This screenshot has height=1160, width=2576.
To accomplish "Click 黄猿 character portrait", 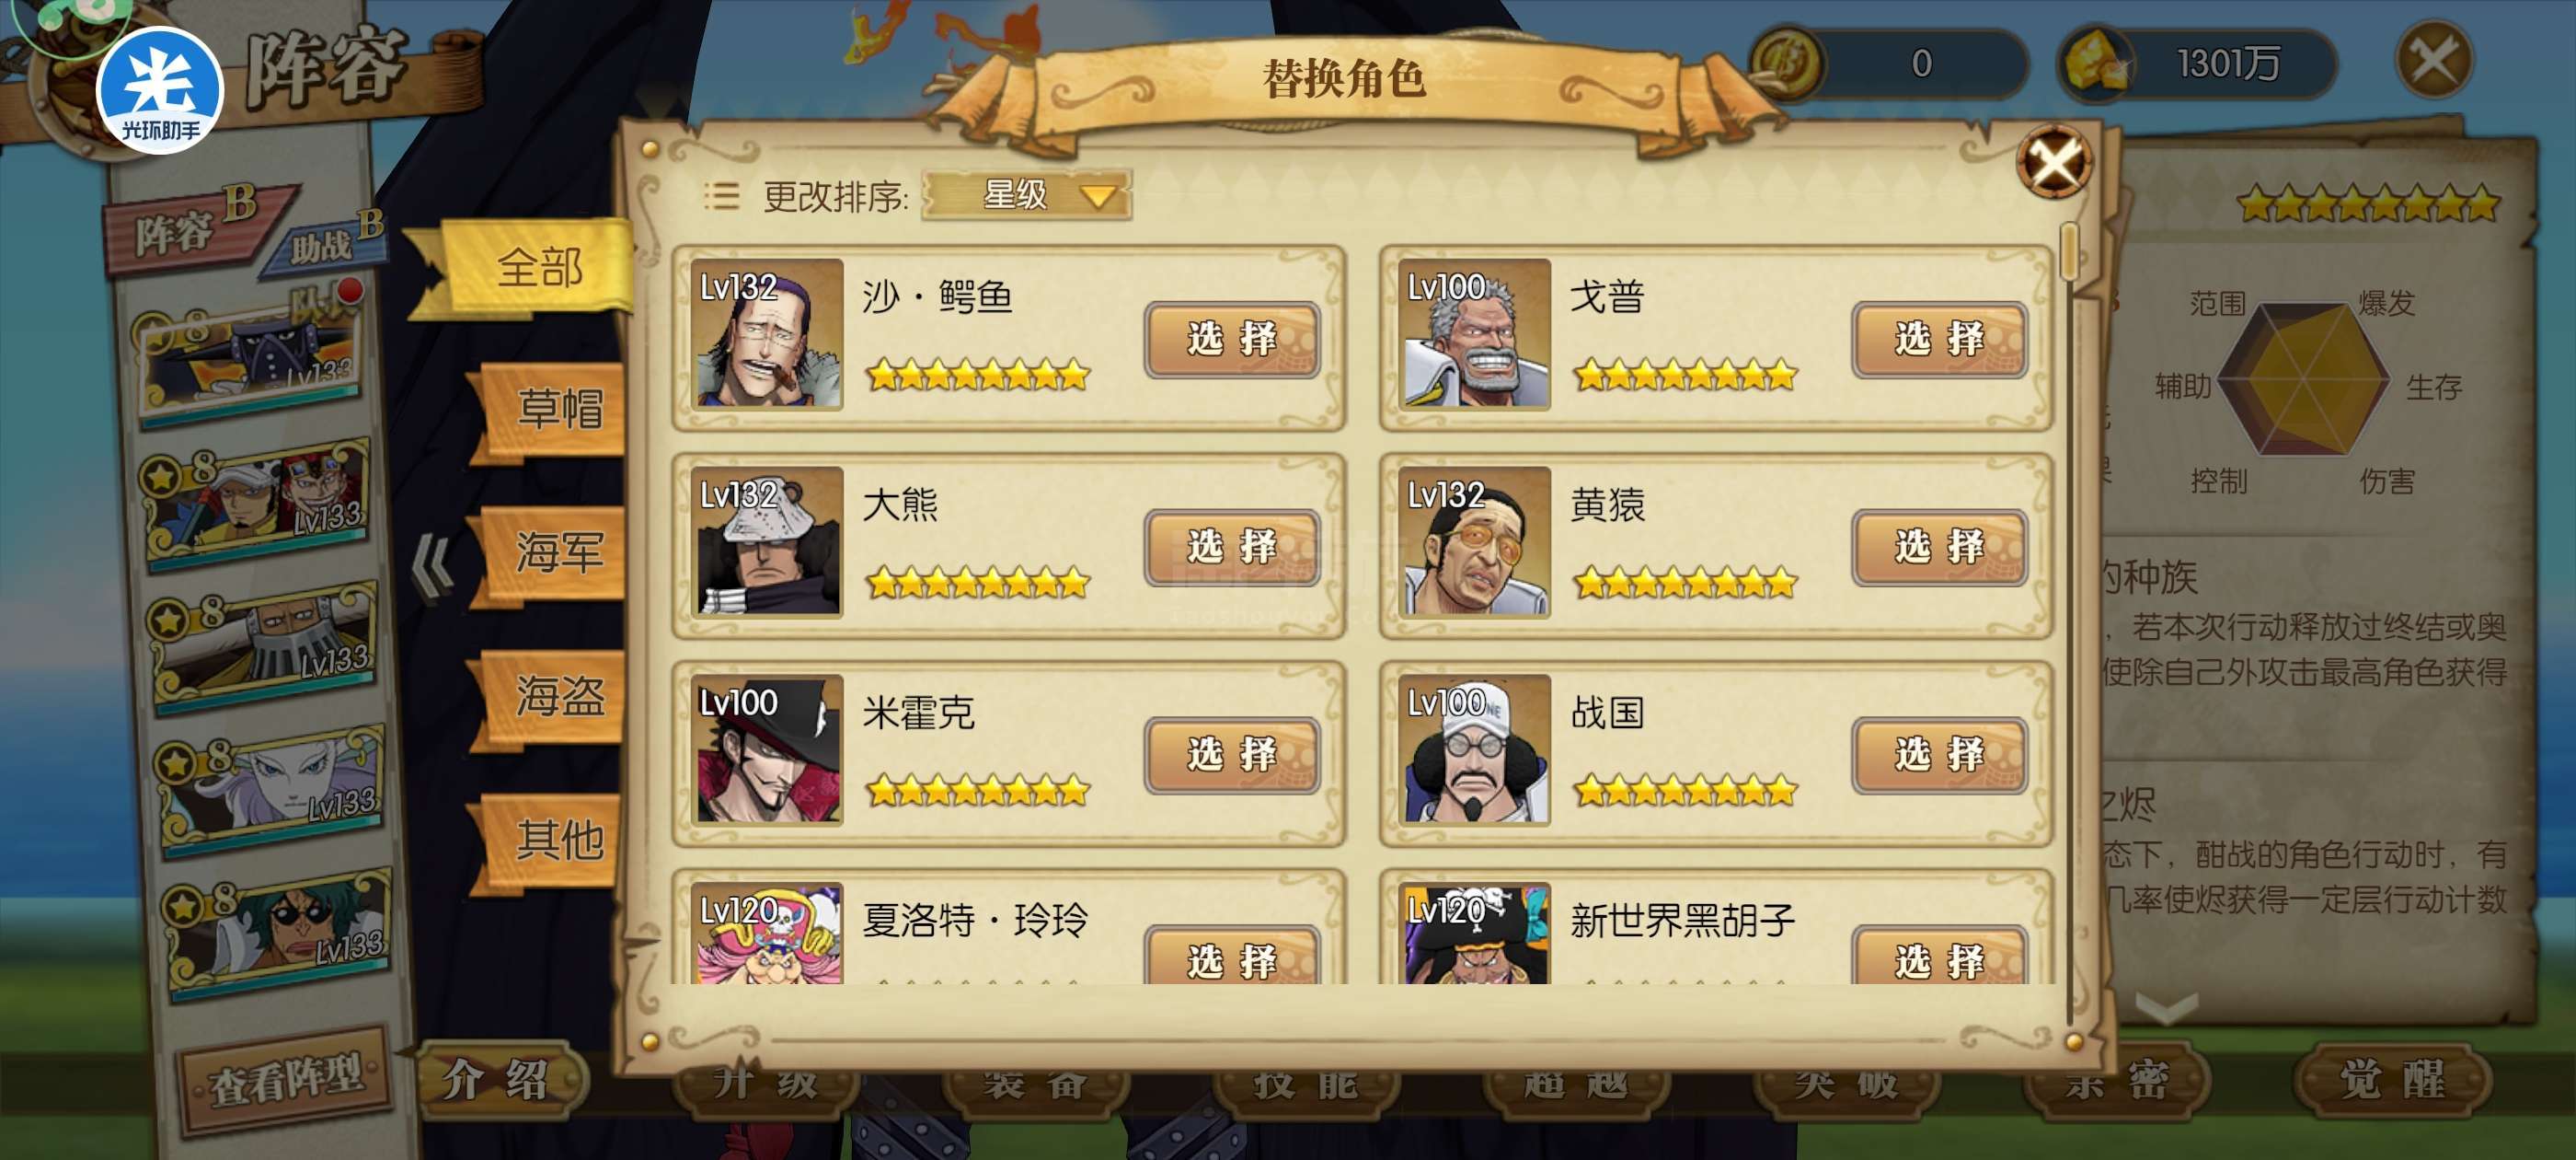I will (1474, 540).
